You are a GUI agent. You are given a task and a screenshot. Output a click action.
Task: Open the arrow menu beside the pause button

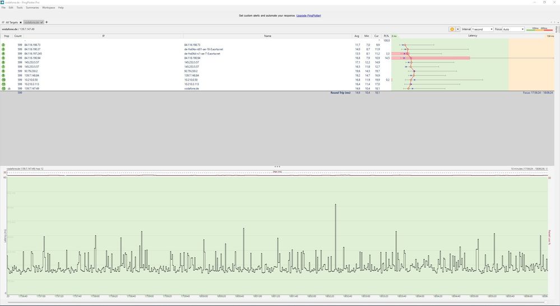(x=458, y=29)
